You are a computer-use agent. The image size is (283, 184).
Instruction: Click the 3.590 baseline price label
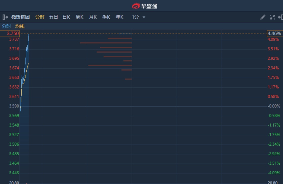(x=14, y=106)
